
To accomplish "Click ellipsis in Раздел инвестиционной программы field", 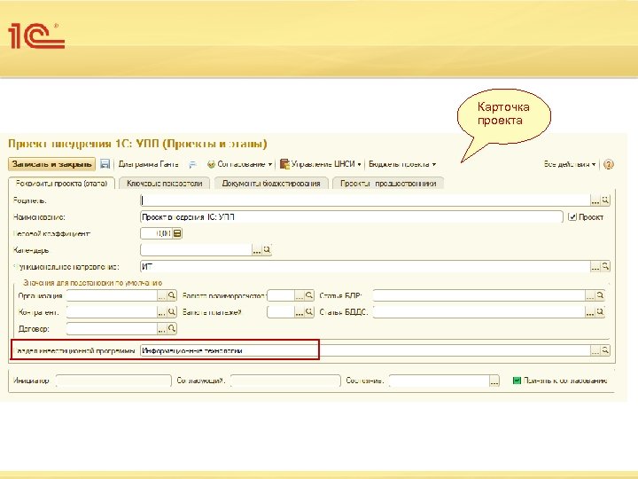I will pyautogui.click(x=595, y=350).
